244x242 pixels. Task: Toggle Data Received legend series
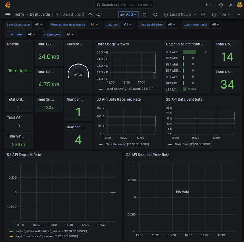click(x=127, y=144)
